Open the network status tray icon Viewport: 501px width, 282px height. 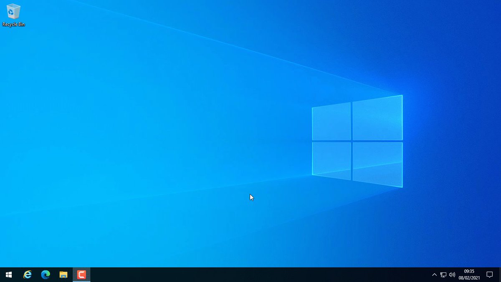pos(443,274)
